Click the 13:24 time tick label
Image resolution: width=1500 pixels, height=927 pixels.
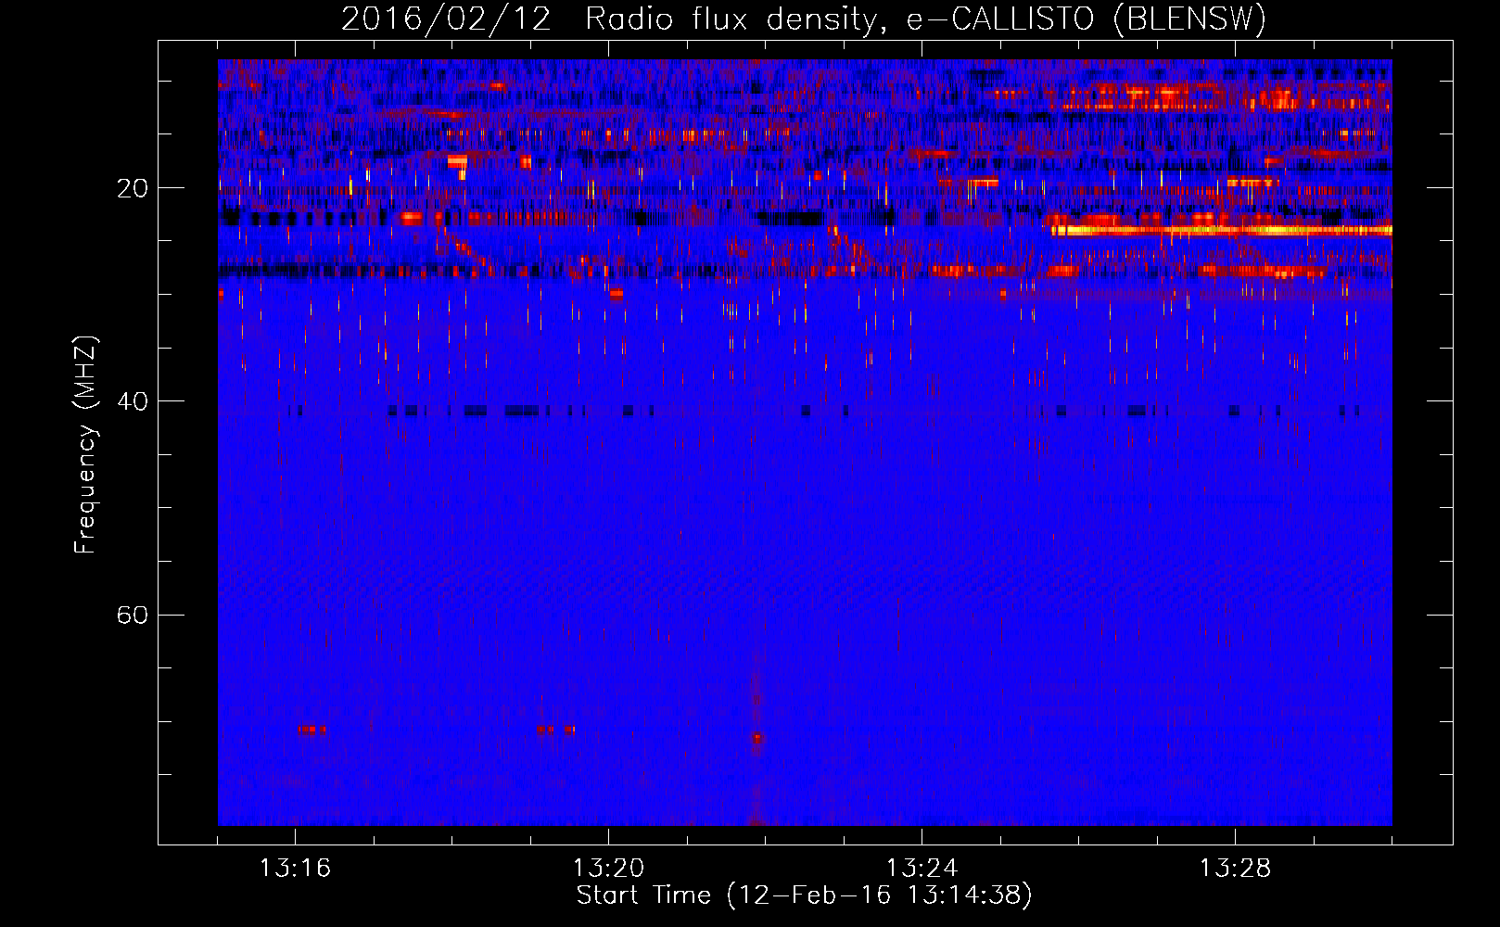coord(922,869)
